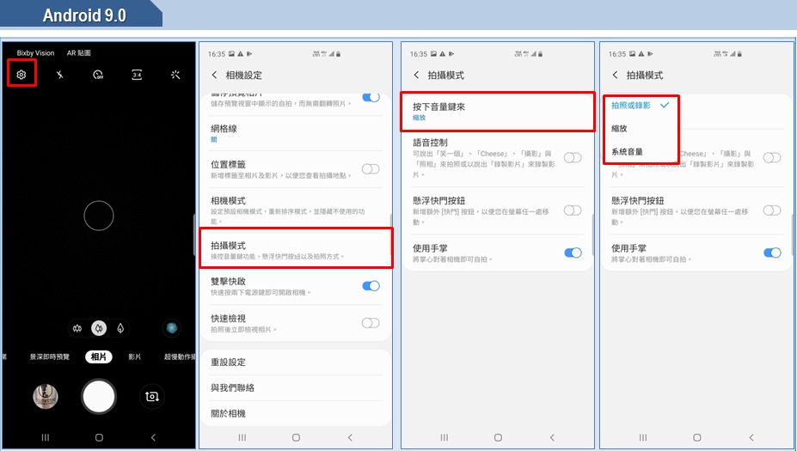Open 與我們聯絡 contact us

tap(297, 387)
